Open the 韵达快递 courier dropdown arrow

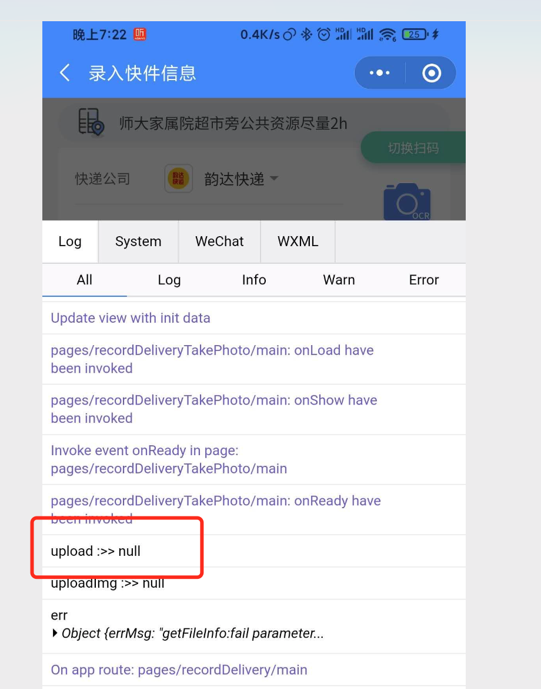coord(274,178)
